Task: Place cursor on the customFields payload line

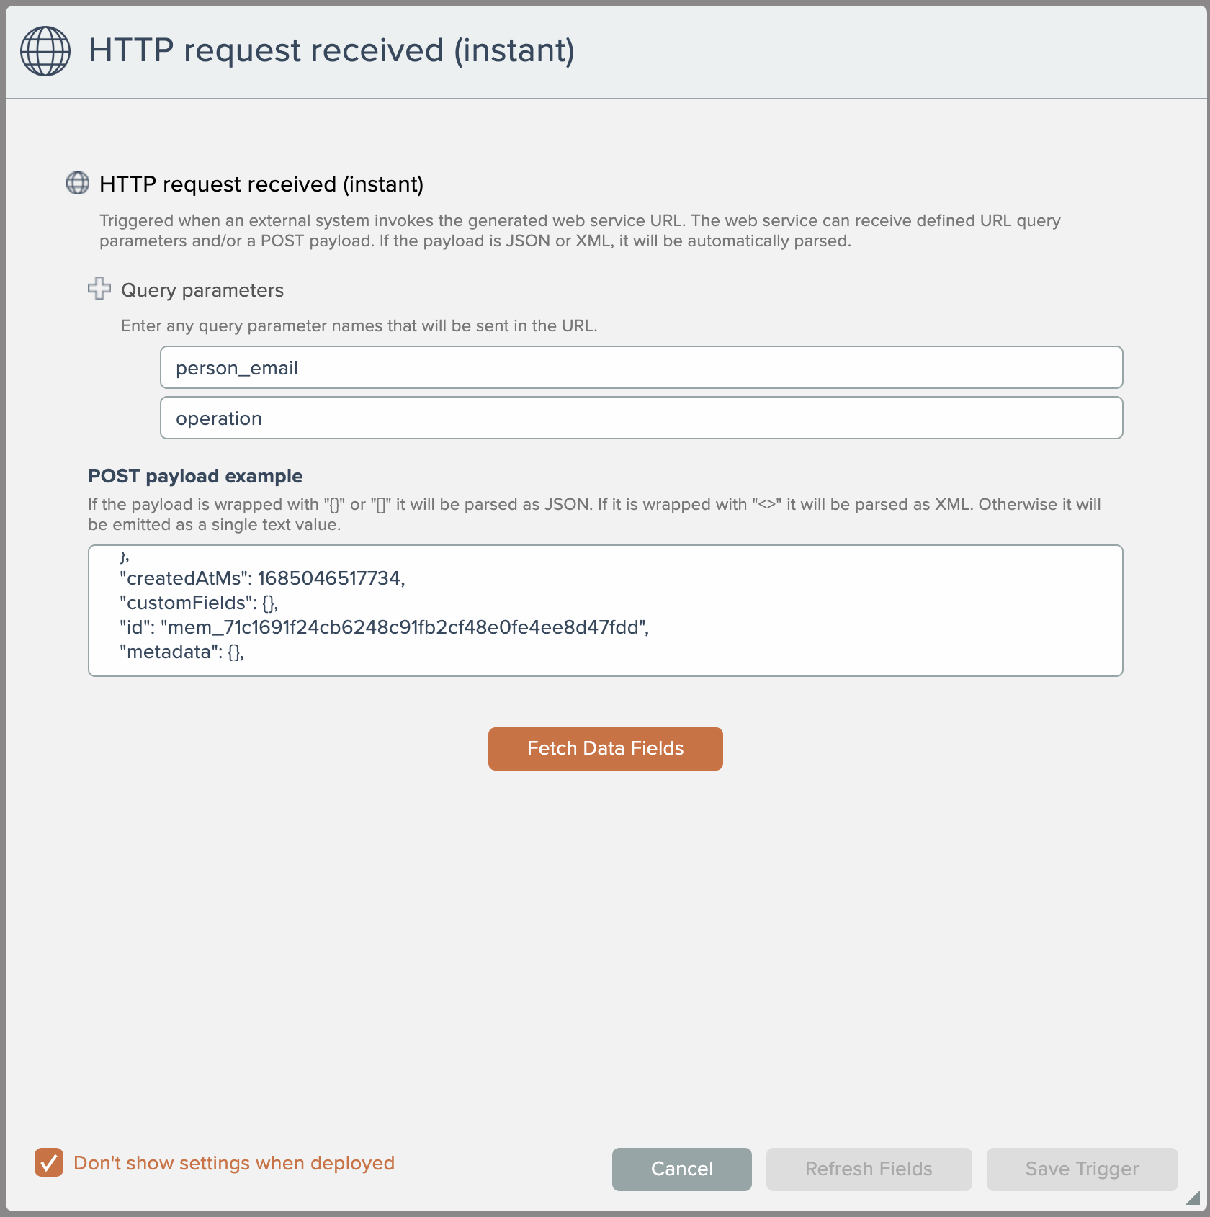Action: 199,603
